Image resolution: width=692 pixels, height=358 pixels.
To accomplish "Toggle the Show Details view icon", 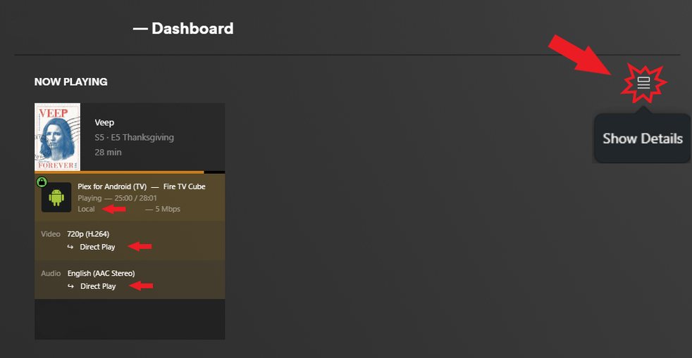I will pos(643,83).
